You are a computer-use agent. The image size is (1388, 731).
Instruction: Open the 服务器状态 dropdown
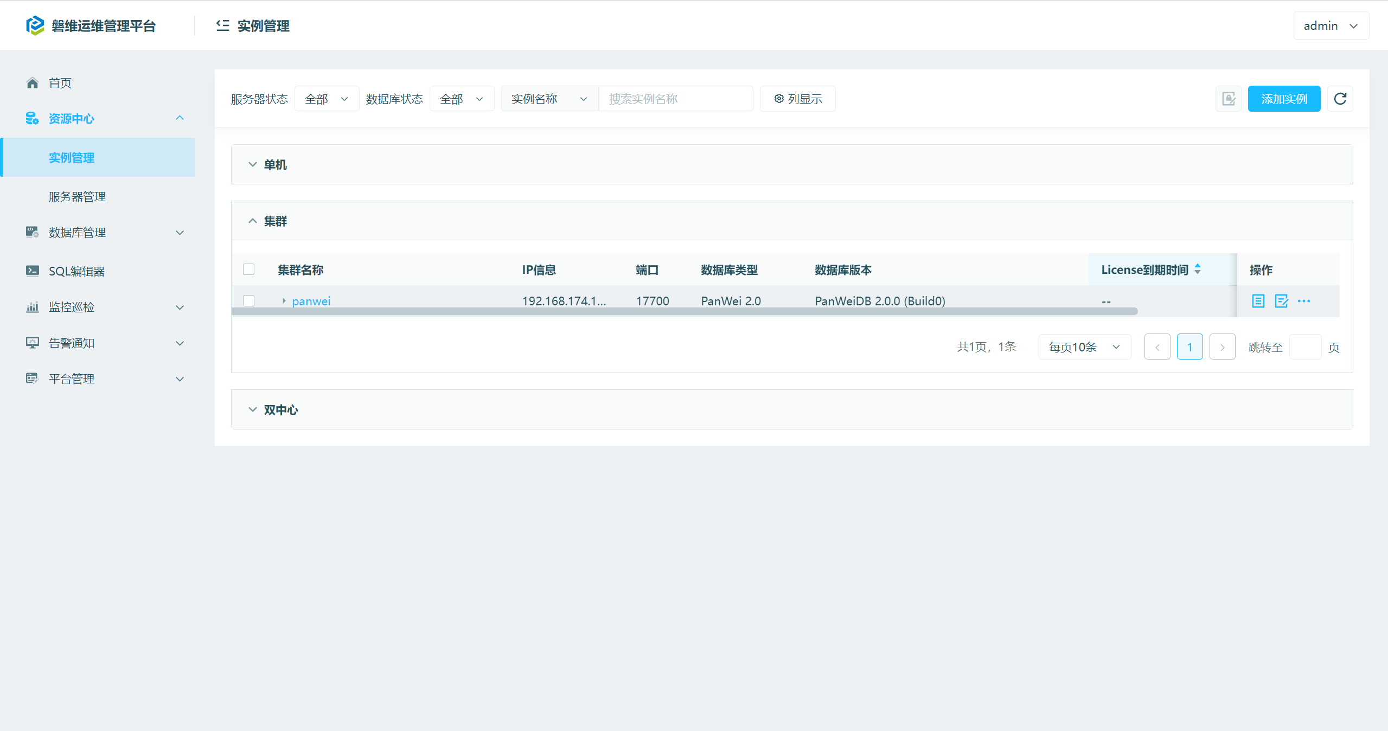[327, 99]
